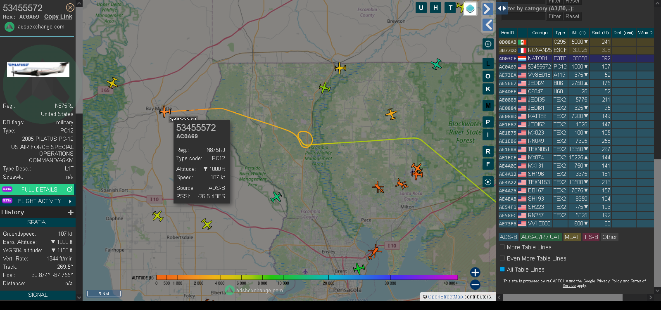The height and width of the screenshot is (310, 661).
Task: Select green aircraft icon north of Pensacola
Action: pyautogui.click(x=359, y=268)
